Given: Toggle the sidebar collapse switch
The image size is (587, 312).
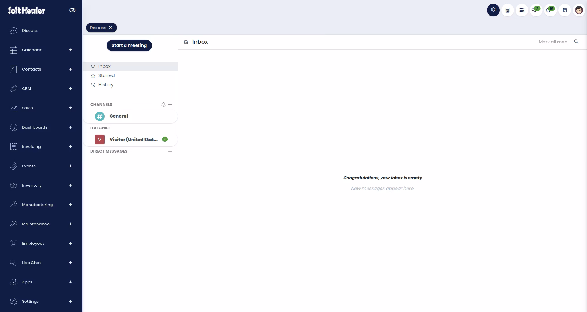Looking at the screenshot, I should [72, 10].
